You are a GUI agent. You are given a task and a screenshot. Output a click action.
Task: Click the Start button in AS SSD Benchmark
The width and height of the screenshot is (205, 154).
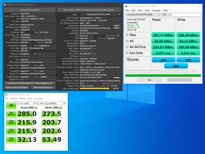(149, 80)
